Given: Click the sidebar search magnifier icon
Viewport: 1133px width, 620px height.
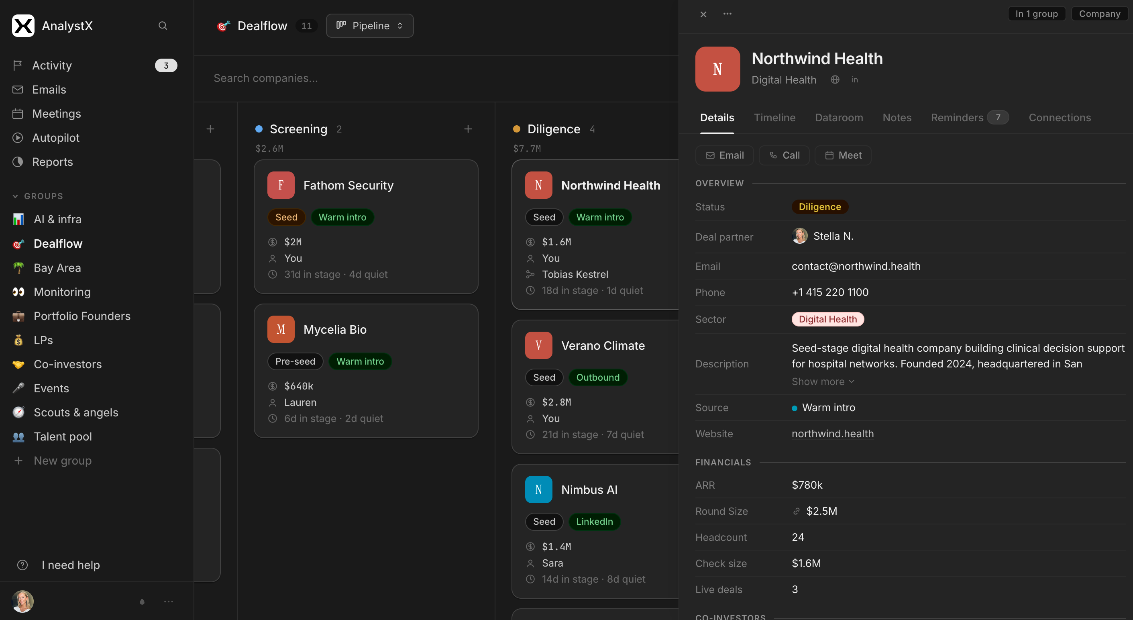Looking at the screenshot, I should [163, 26].
